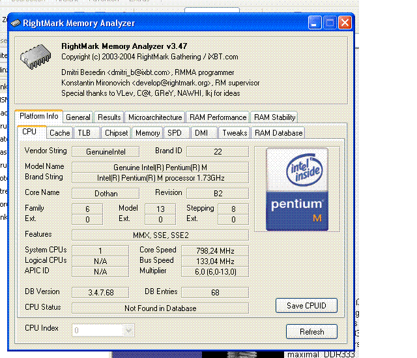Click the Model Name field value
This screenshot has height=358, width=417.
coord(160,168)
